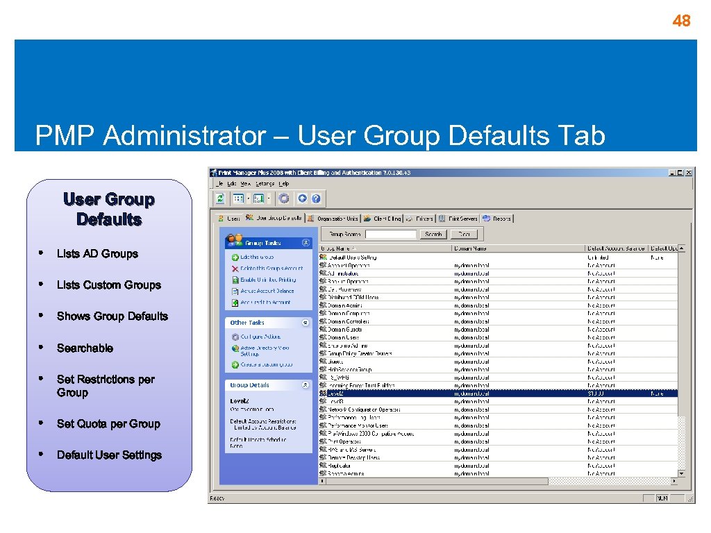Collapse the Group Details panel
This screenshot has height=533, width=711.
point(306,384)
